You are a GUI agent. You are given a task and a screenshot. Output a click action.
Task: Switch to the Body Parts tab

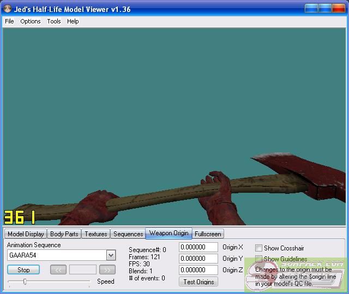pyautogui.click(x=64, y=234)
